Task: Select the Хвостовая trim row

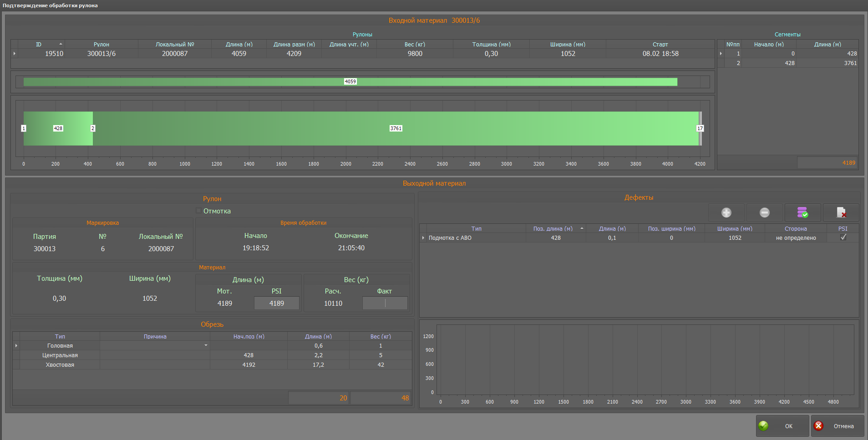Action: click(60, 364)
